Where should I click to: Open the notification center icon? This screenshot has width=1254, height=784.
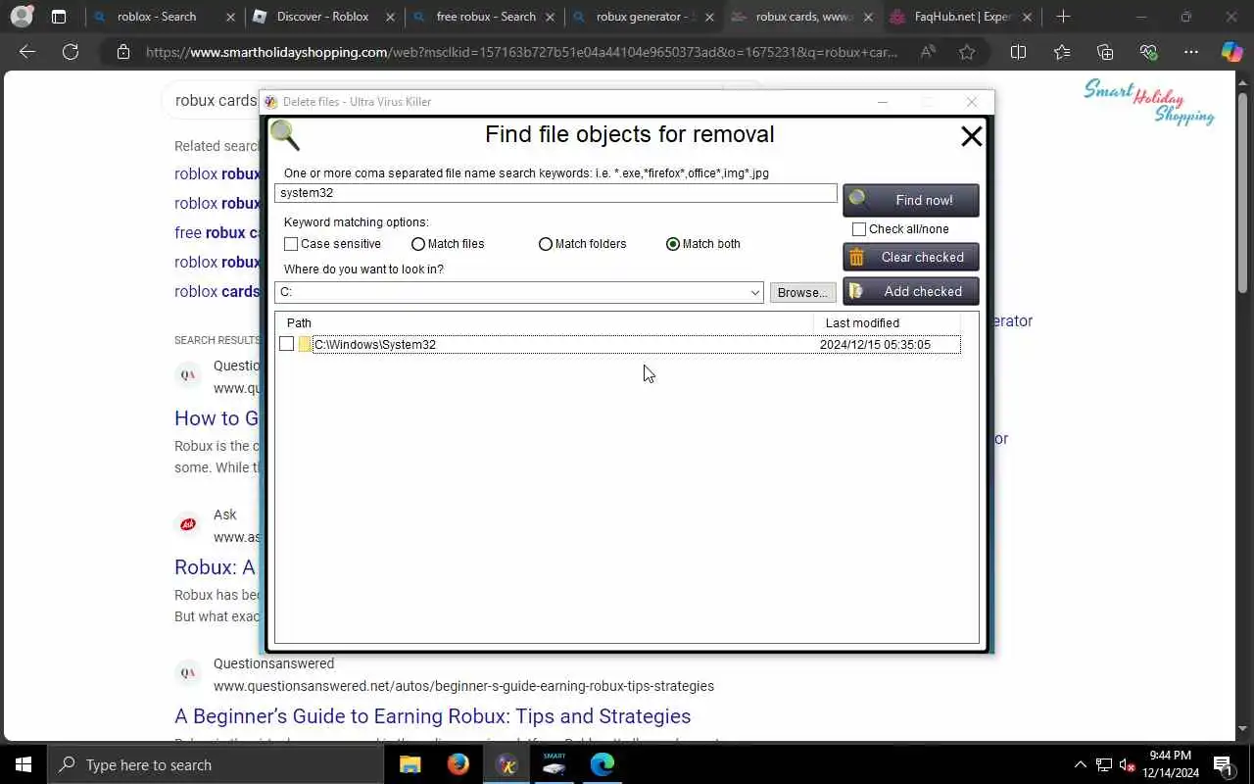1224,764
